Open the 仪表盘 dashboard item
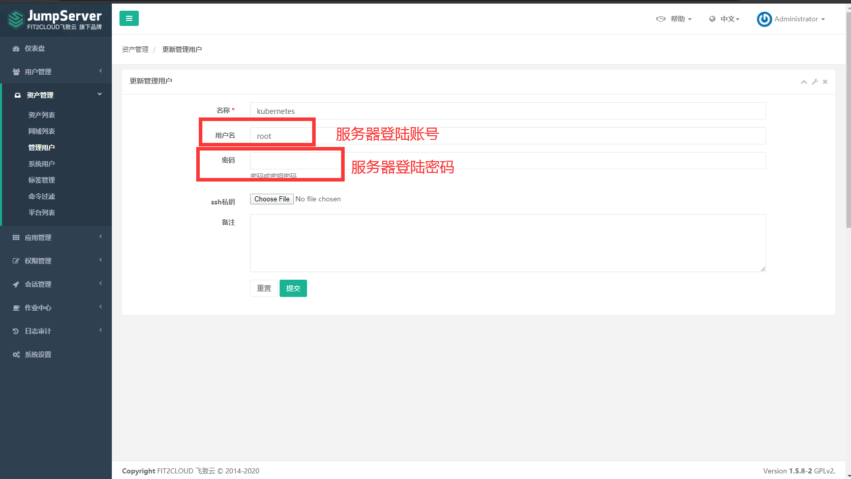The height and width of the screenshot is (479, 851). 35,48
